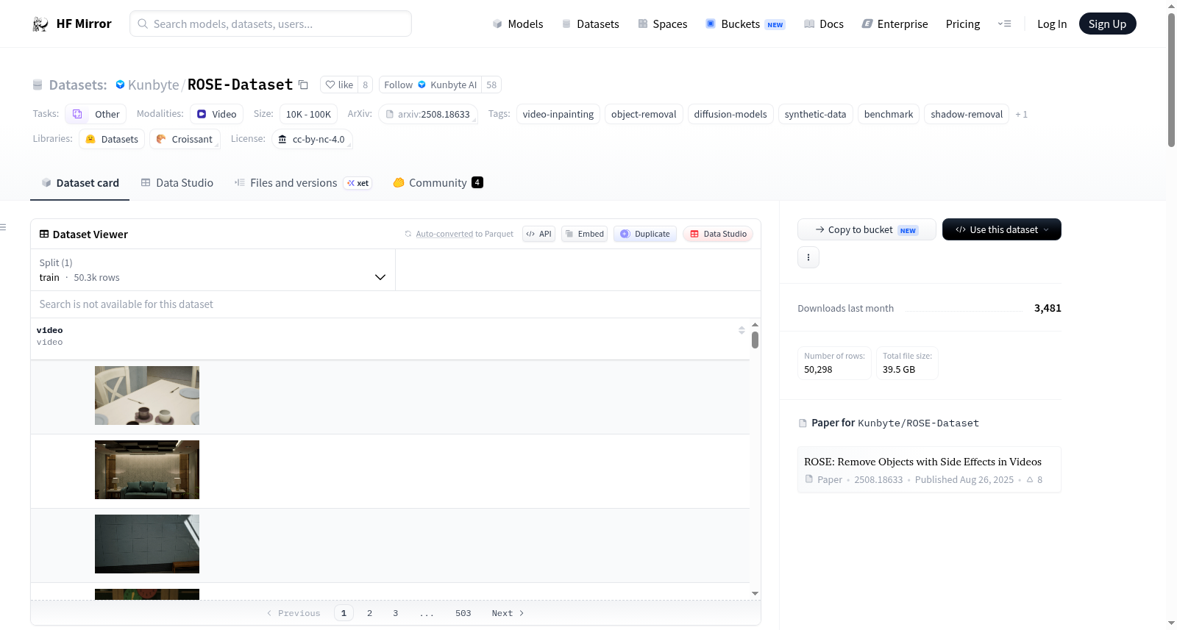Screen dimensions: 1177x630
Task: Switch to the Dataset card tab
Action: (80, 183)
